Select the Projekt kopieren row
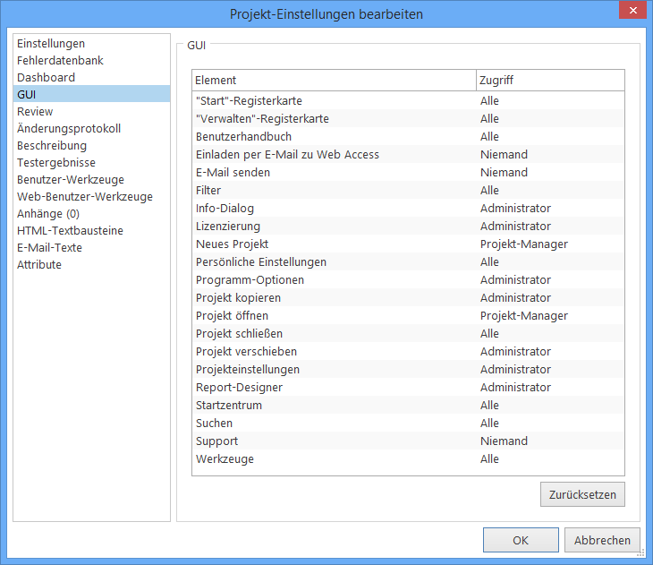 pyautogui.click(x=408, y=298)
